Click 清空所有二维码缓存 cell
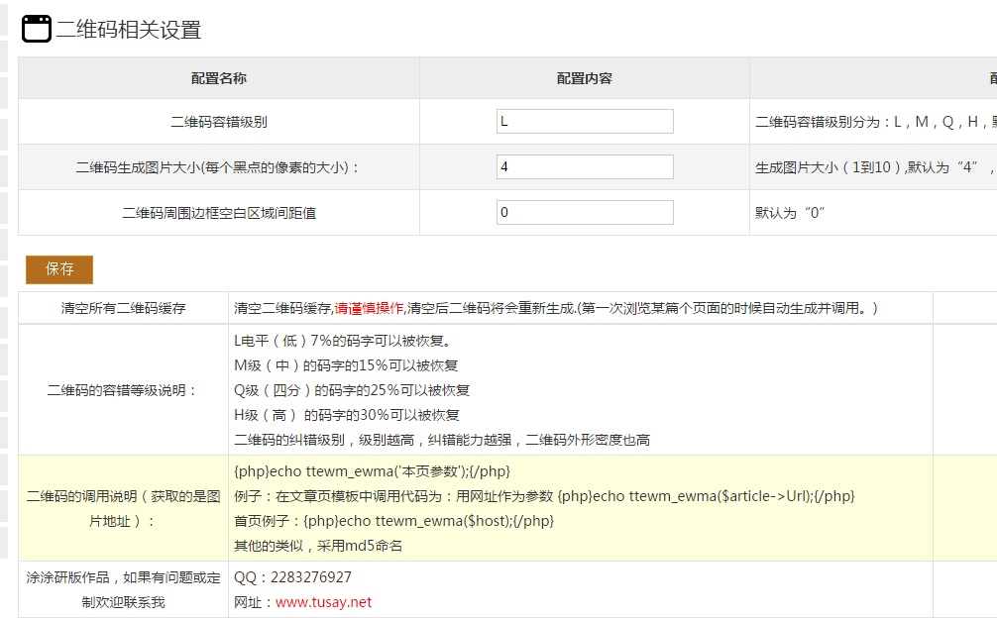 coord(123,308)
